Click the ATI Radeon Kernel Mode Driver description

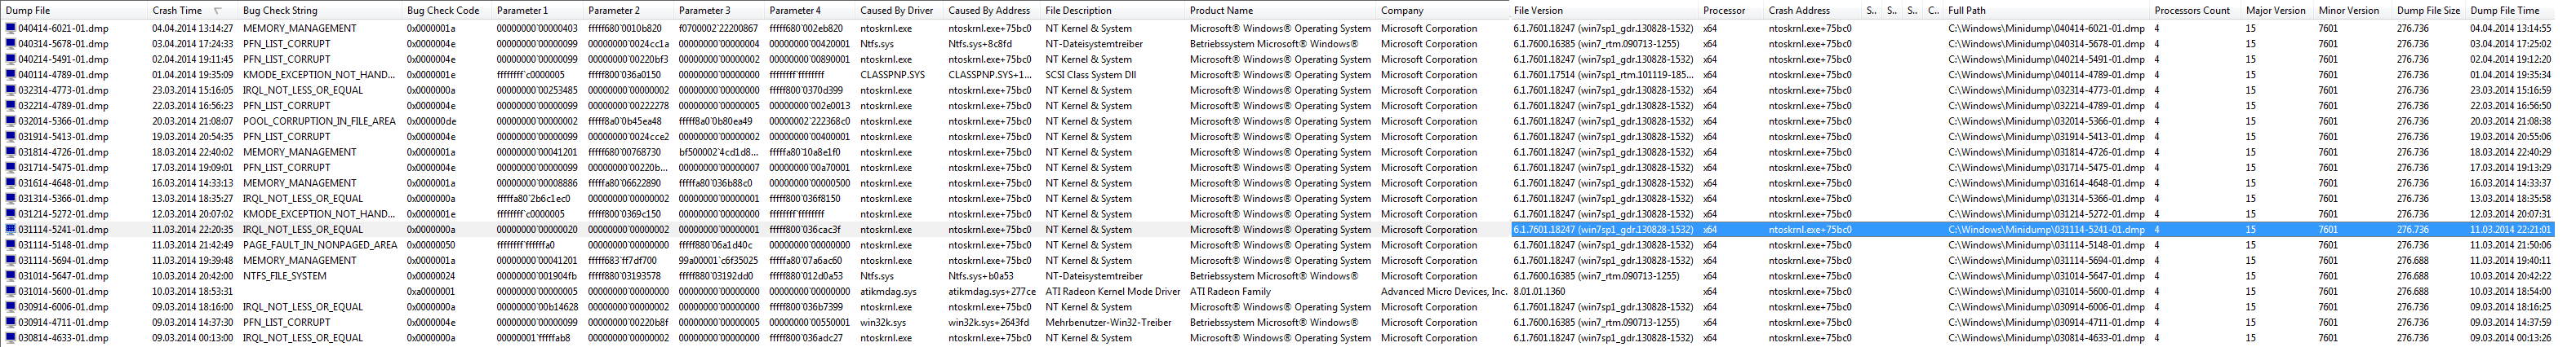(1113, 292)
